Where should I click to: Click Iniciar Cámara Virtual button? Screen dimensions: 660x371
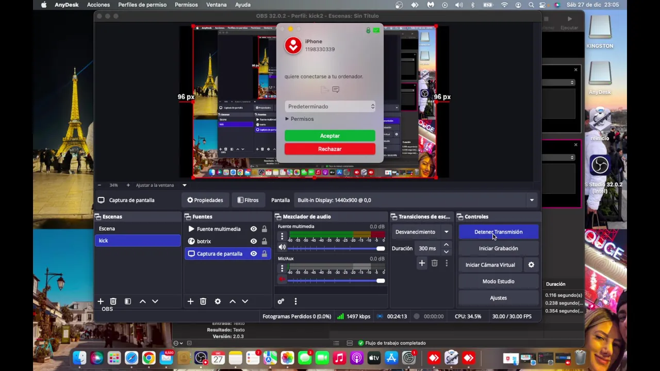point(490,265)
